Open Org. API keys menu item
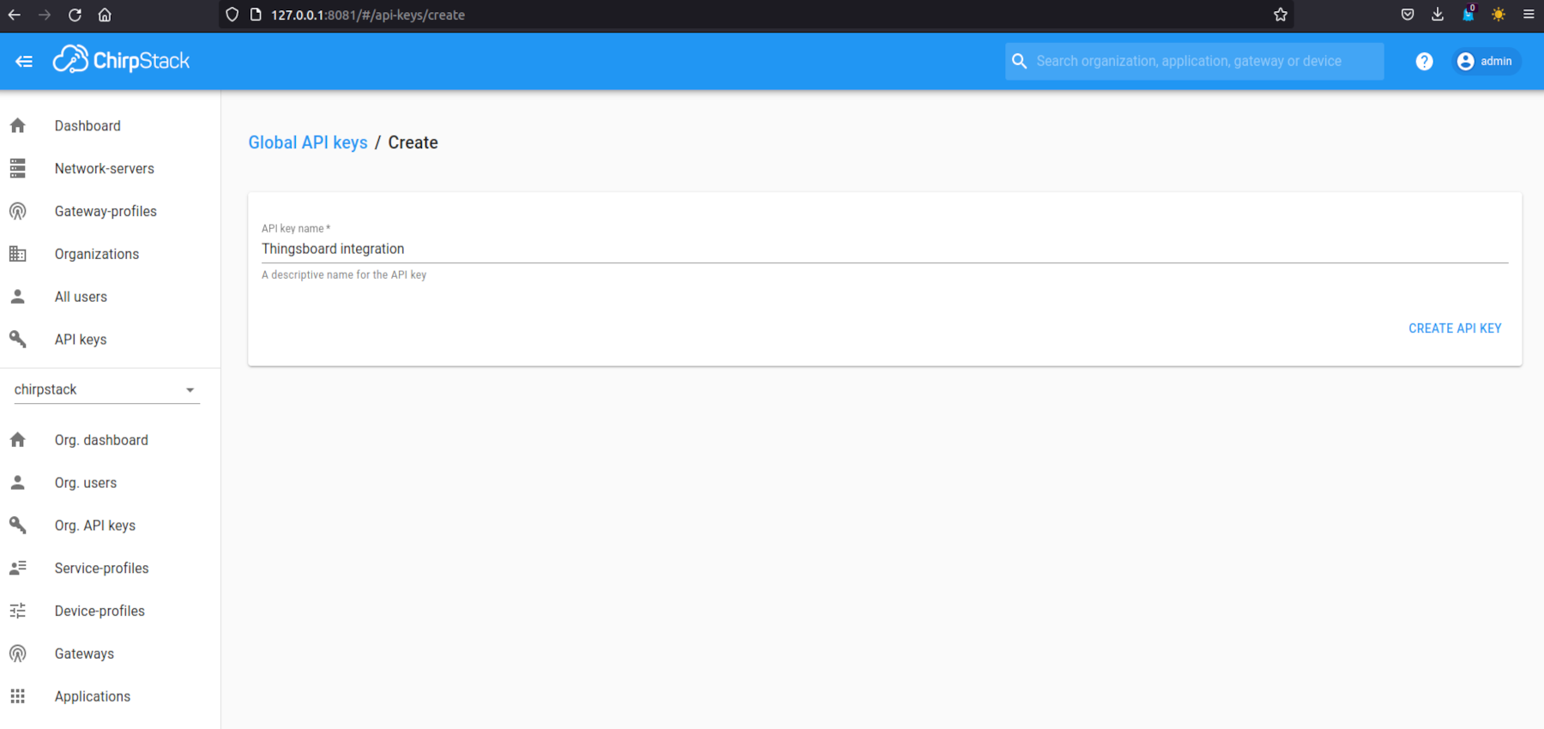Viewport: 1544px width, 729px height. pyautogui.click(x=94, y=526)
